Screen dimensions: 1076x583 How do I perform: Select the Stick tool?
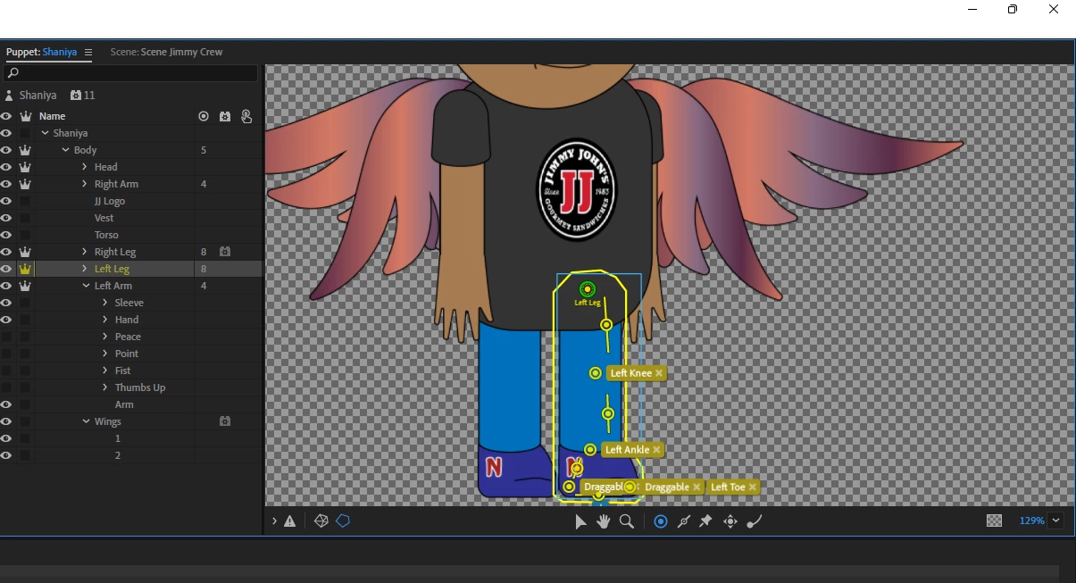coord(684,521)
